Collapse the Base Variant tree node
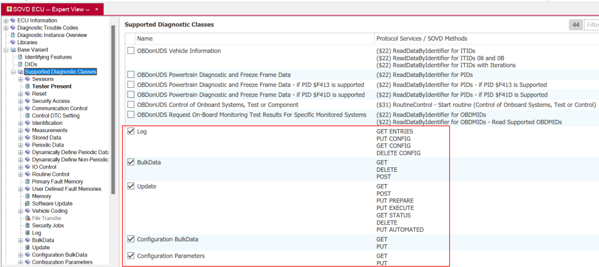 6,50
